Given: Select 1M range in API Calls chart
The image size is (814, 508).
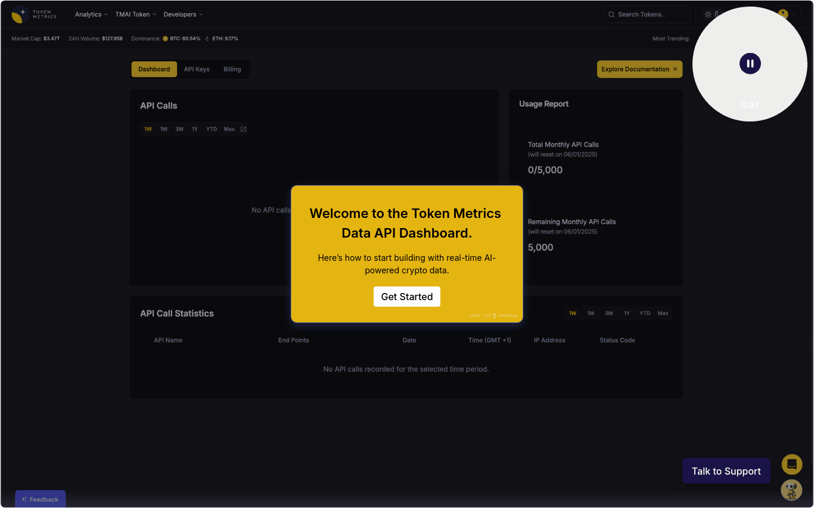Looking at the screenshot, I should (x=163, y=129).
